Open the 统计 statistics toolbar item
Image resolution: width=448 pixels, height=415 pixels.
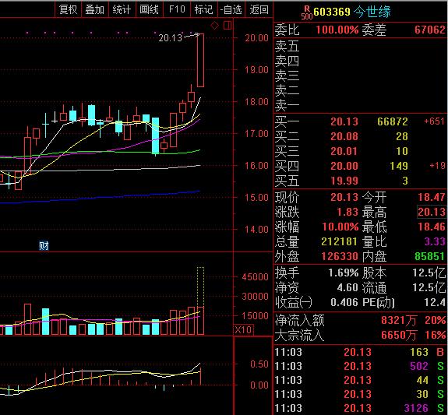pos(122,9)
